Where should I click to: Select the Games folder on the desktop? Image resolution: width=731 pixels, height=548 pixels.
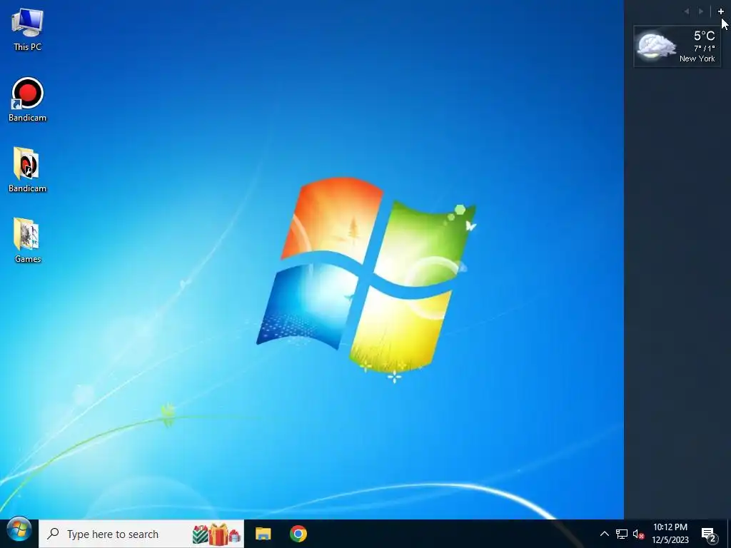click(x=28, y=240)
